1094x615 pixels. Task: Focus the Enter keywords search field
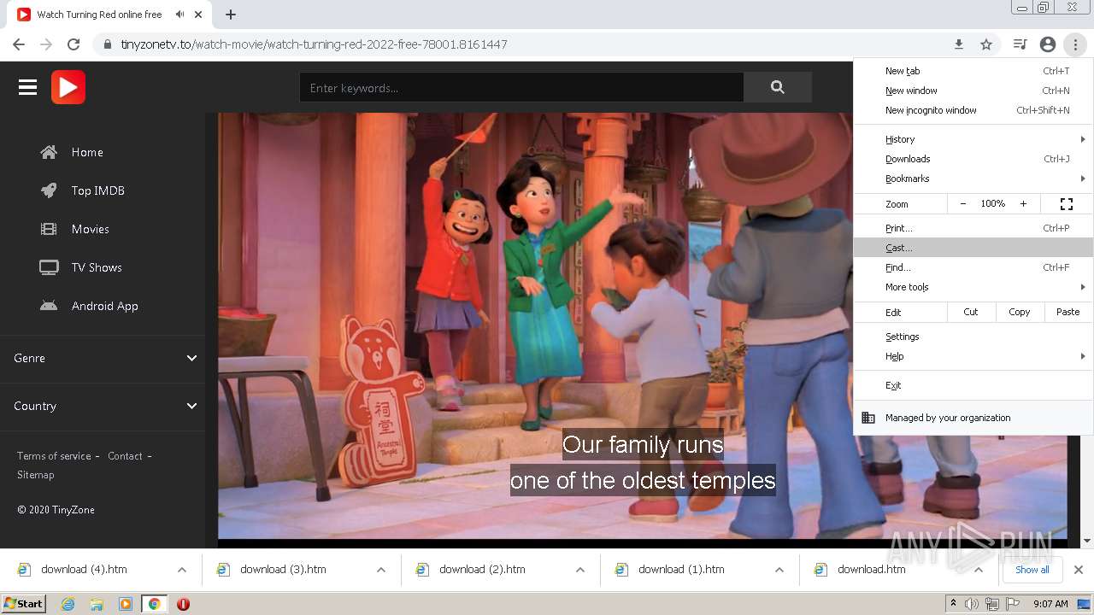click(521, 87)
